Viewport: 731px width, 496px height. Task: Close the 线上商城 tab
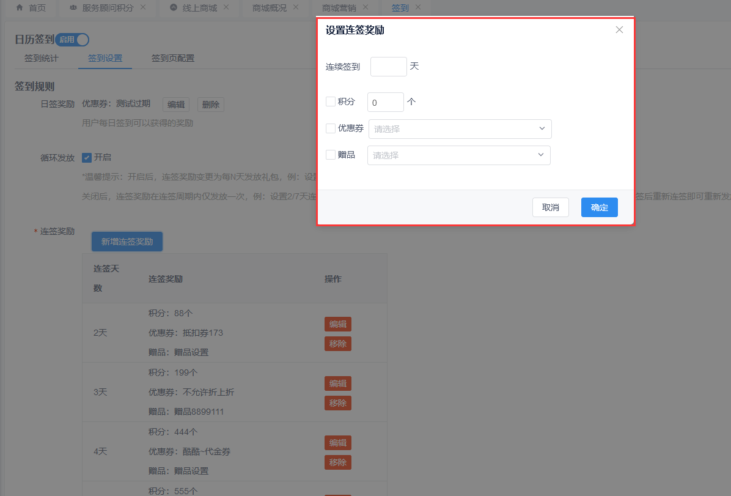click(x=226, y=7)
